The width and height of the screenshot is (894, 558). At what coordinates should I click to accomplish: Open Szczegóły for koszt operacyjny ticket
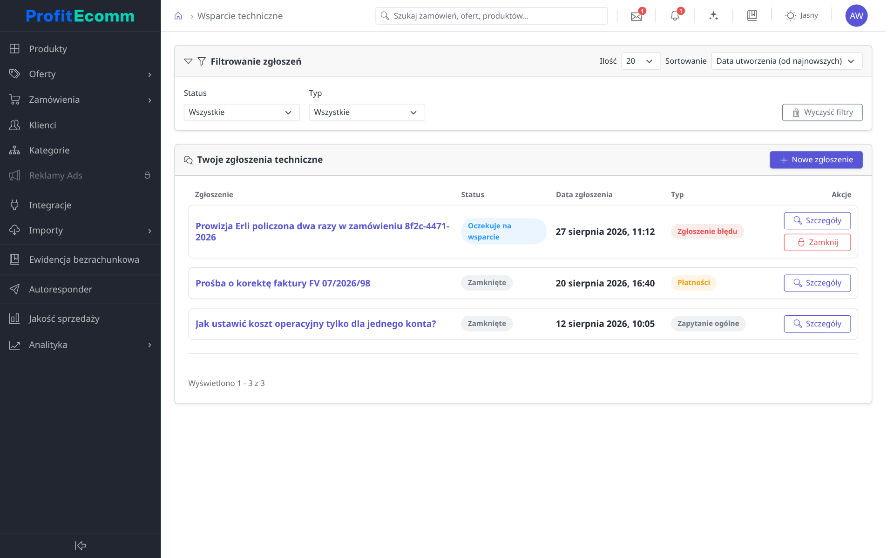tap(817, 324)
